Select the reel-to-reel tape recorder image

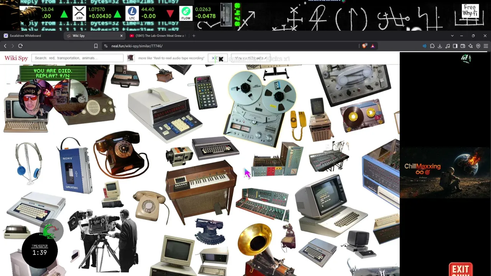[x=261, y=108]
